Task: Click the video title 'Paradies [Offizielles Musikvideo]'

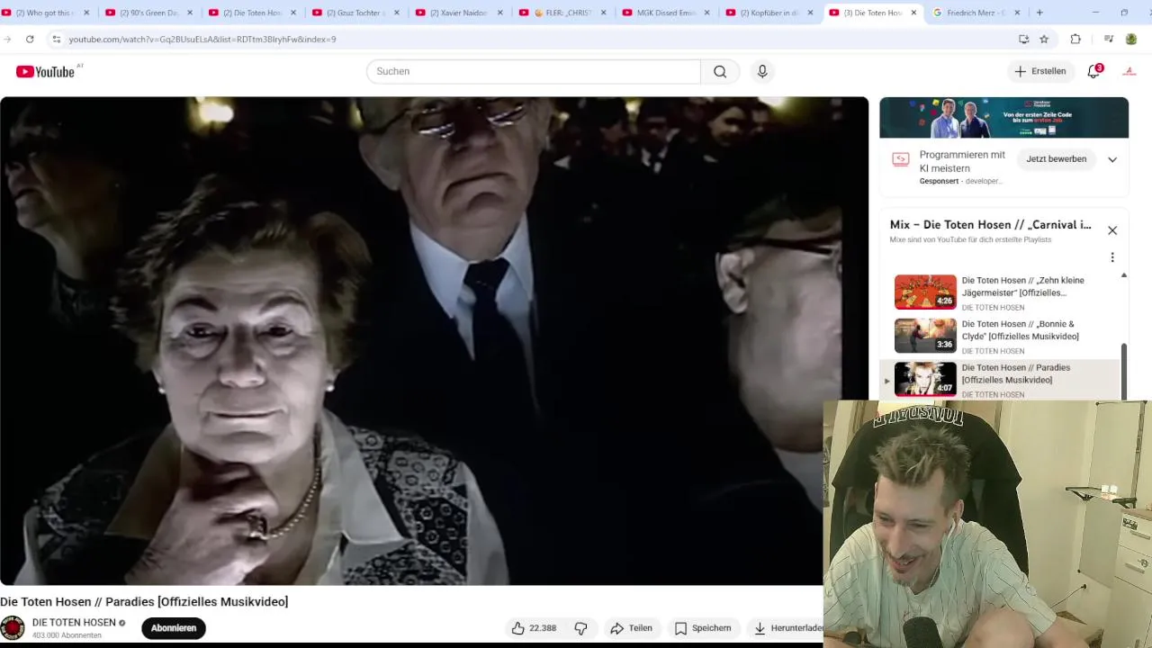Action: 144,602
